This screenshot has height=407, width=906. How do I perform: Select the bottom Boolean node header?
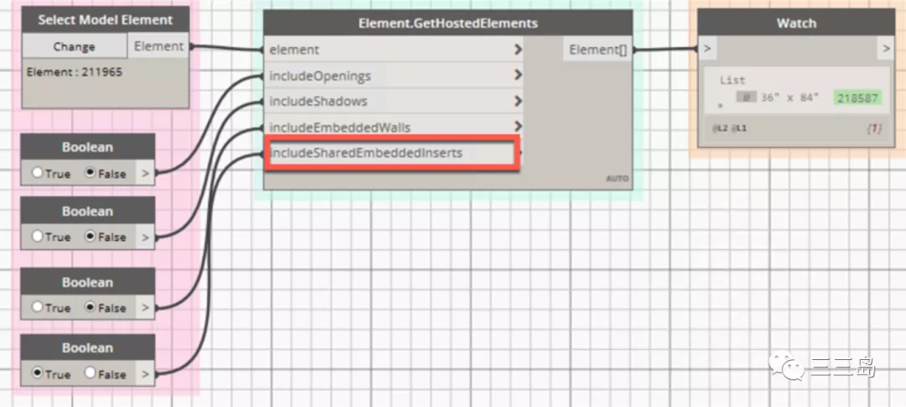coord(88,348)
